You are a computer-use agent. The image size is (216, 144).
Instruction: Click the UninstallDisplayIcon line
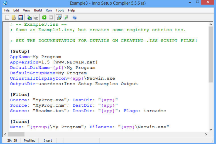click(x=62, y=78)
